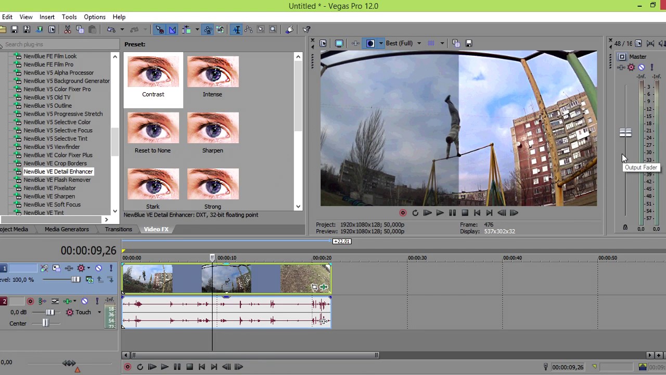Click Pause in the timeline transport bar

(x=177, y=367)
